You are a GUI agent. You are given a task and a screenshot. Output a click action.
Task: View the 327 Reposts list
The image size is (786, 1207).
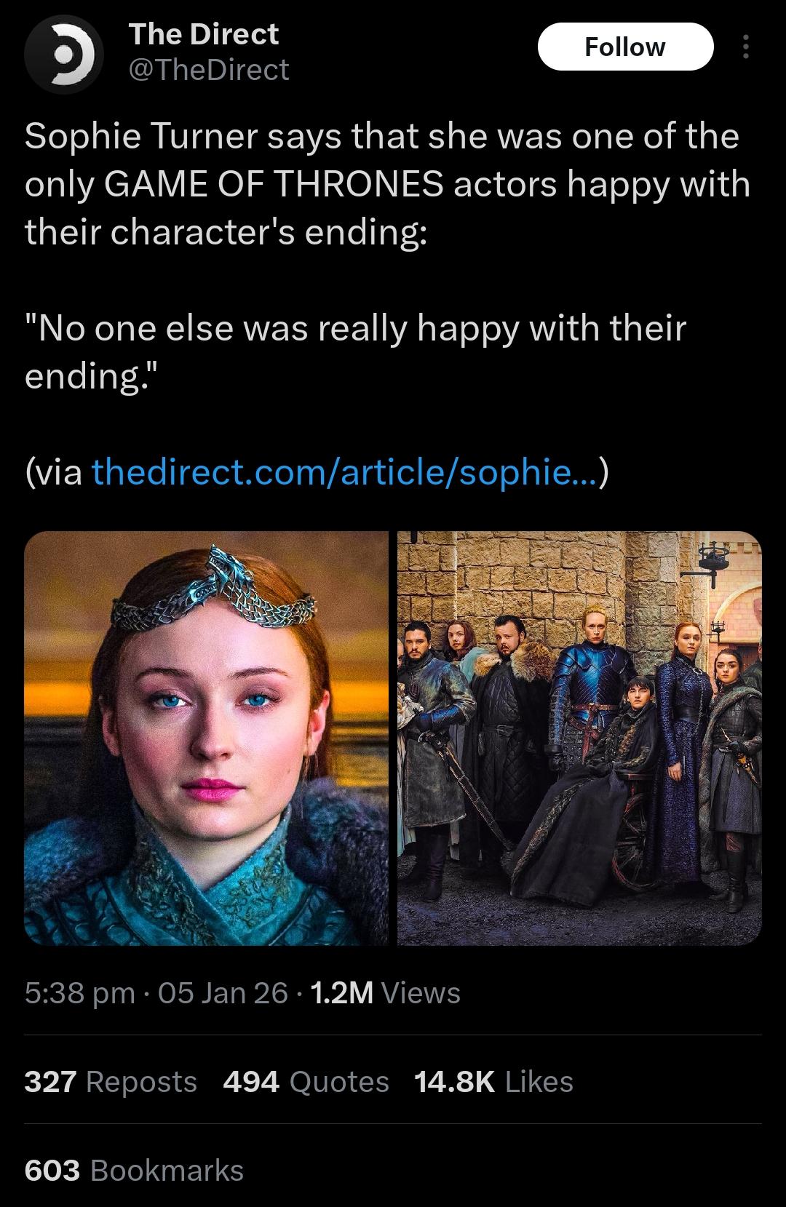tap(111, 1082)
